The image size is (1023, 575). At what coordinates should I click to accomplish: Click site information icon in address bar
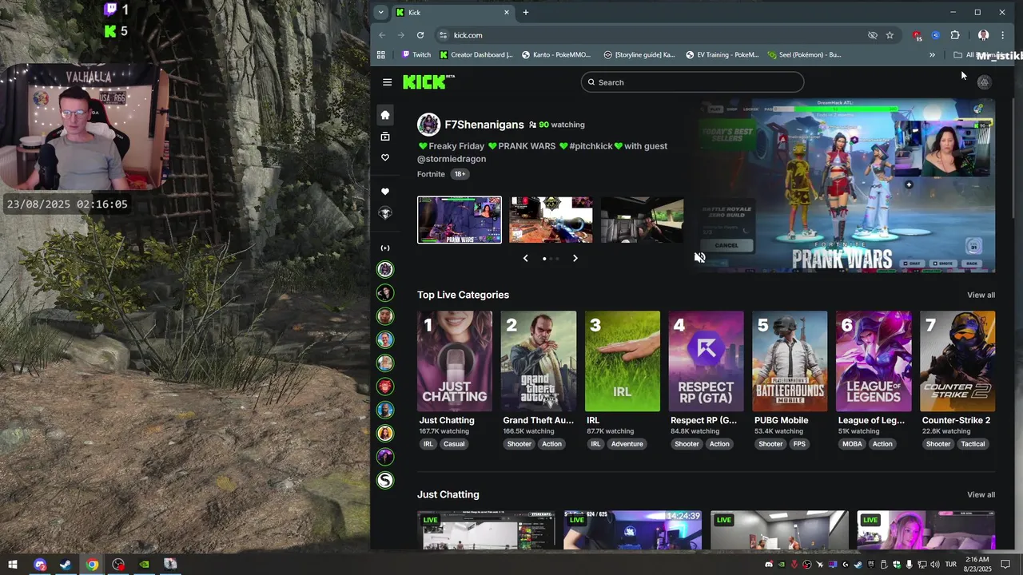tap(444, 35)
